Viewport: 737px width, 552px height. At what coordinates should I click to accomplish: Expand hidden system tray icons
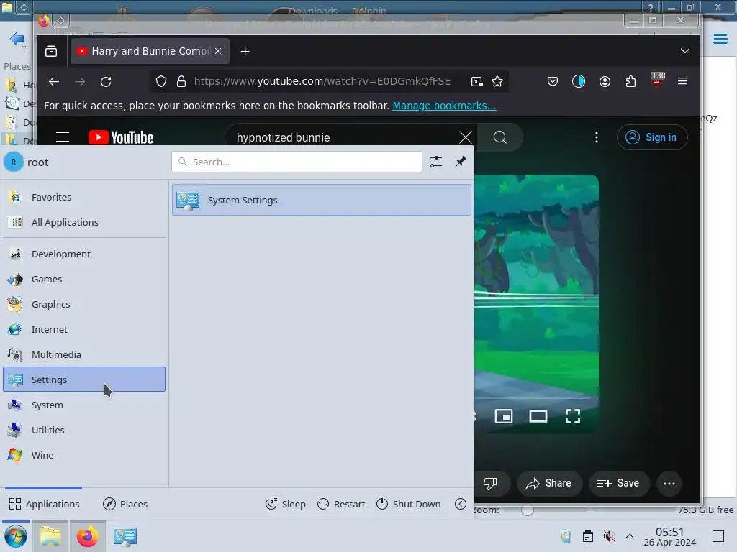coord(630,536)
